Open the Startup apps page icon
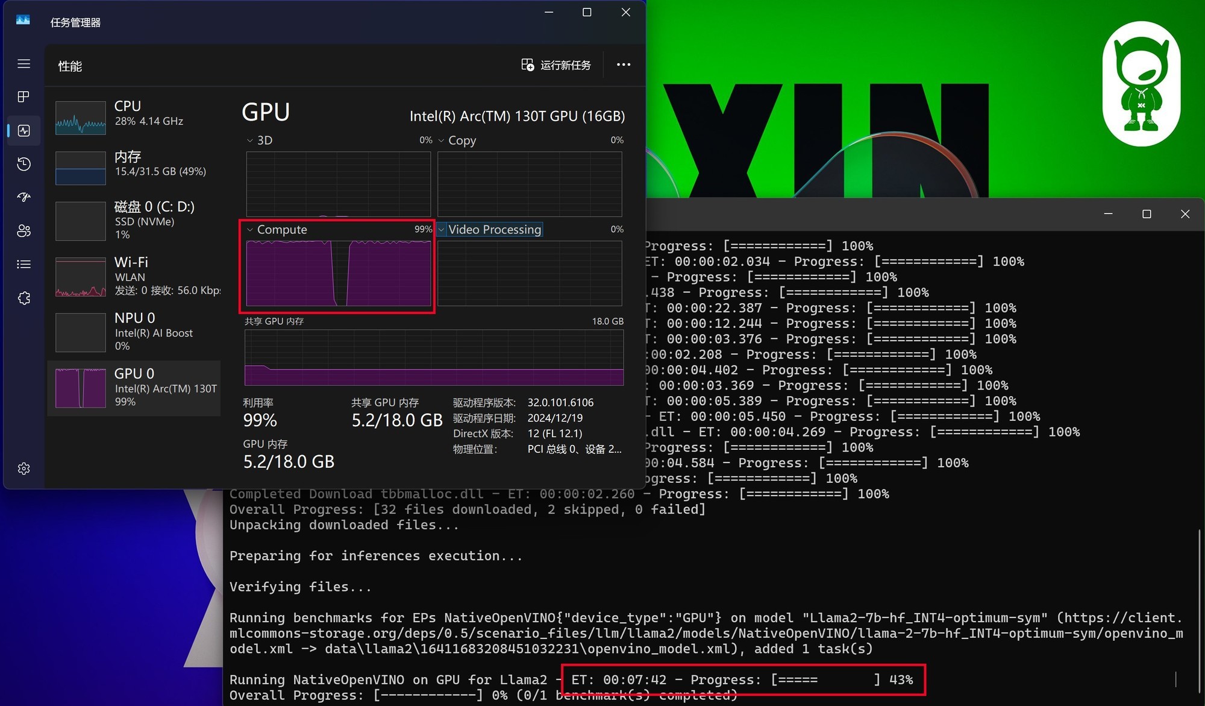Viewport: 1205px width, 706px height. (23, 197)
